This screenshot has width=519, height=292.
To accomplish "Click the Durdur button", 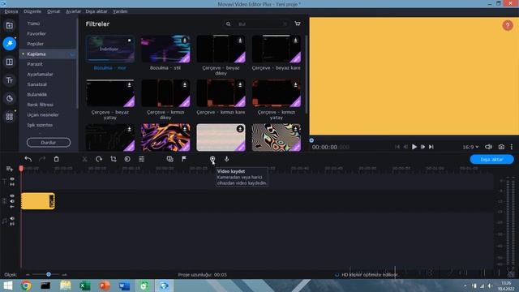I will pyautogui.click(x=49, y=143).
